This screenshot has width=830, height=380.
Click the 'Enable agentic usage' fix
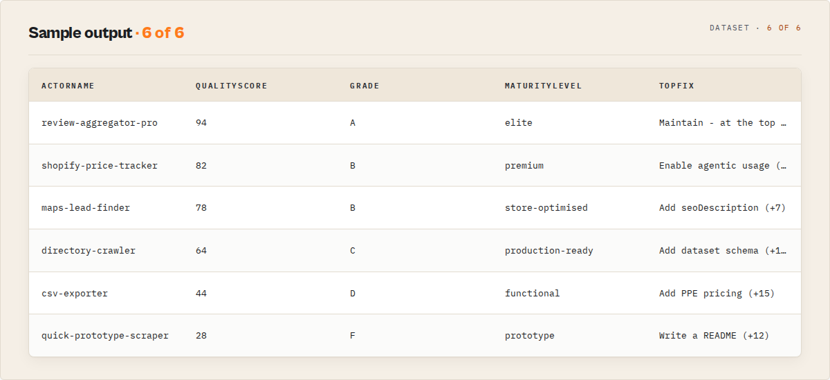click(723, 166)
